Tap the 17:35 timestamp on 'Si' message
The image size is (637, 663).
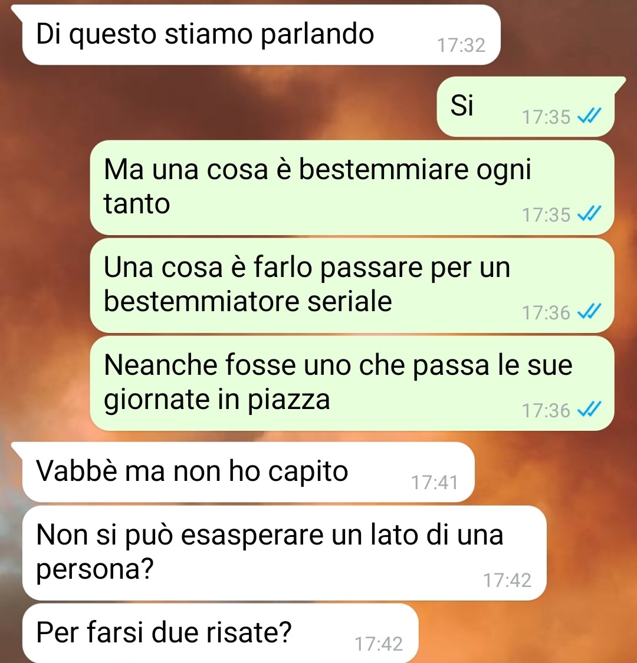(546, 117)
